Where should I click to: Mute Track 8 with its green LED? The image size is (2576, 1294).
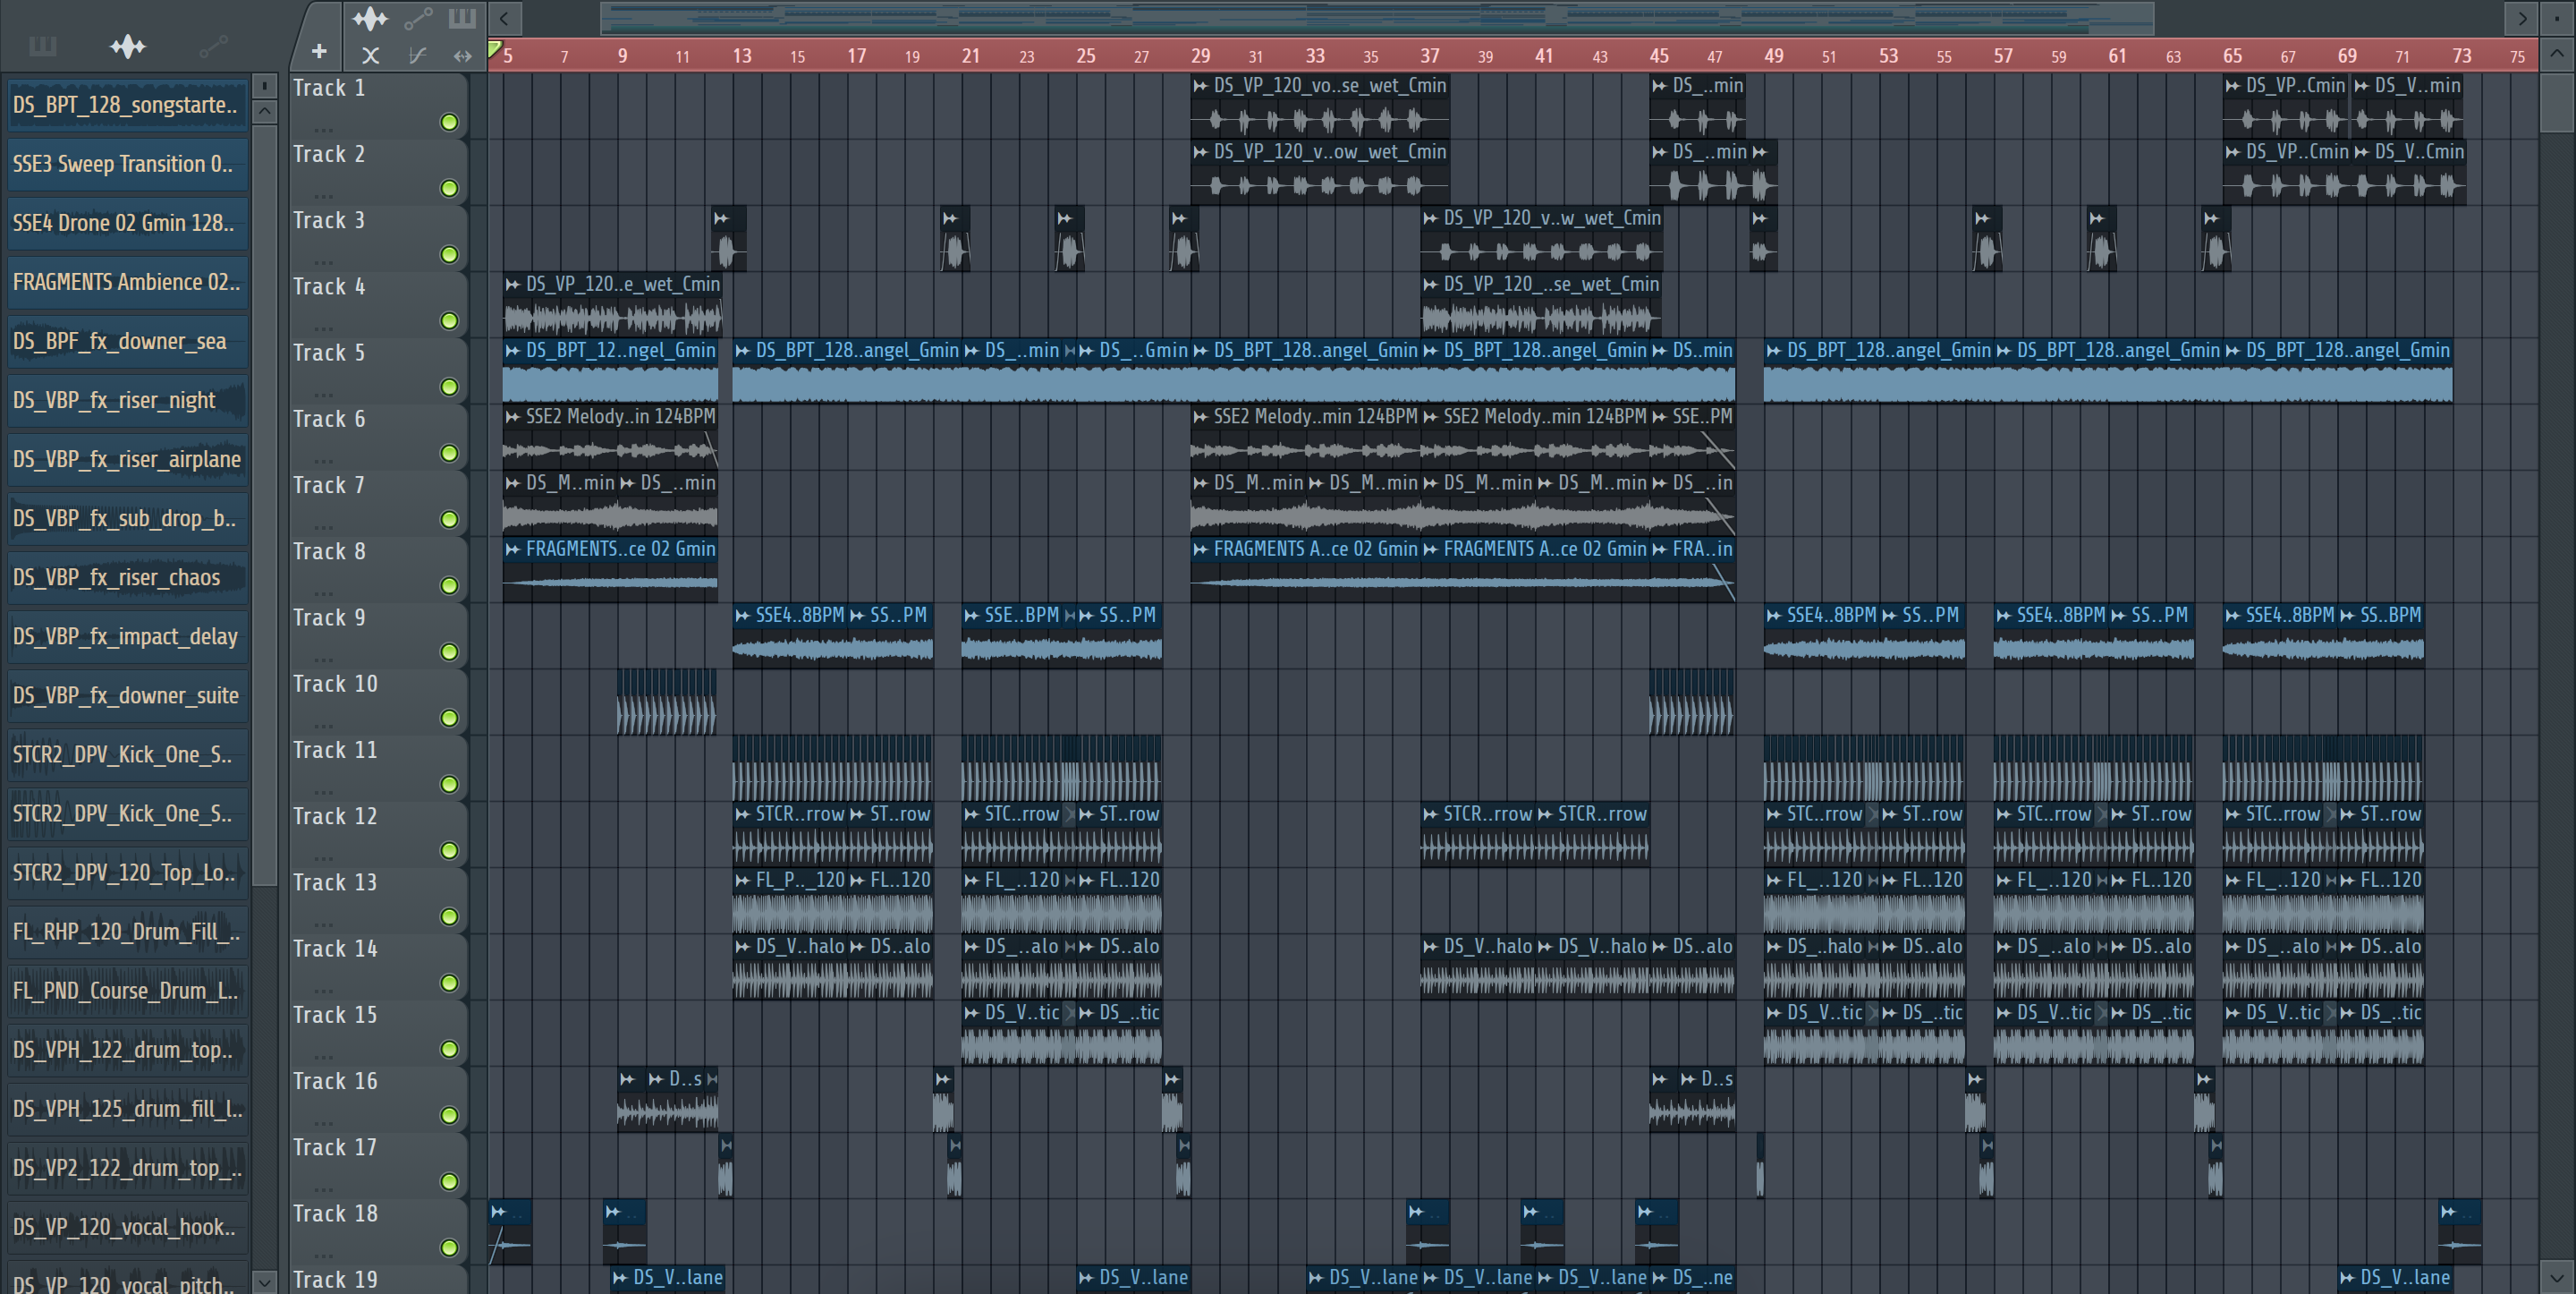pos(450,585)
